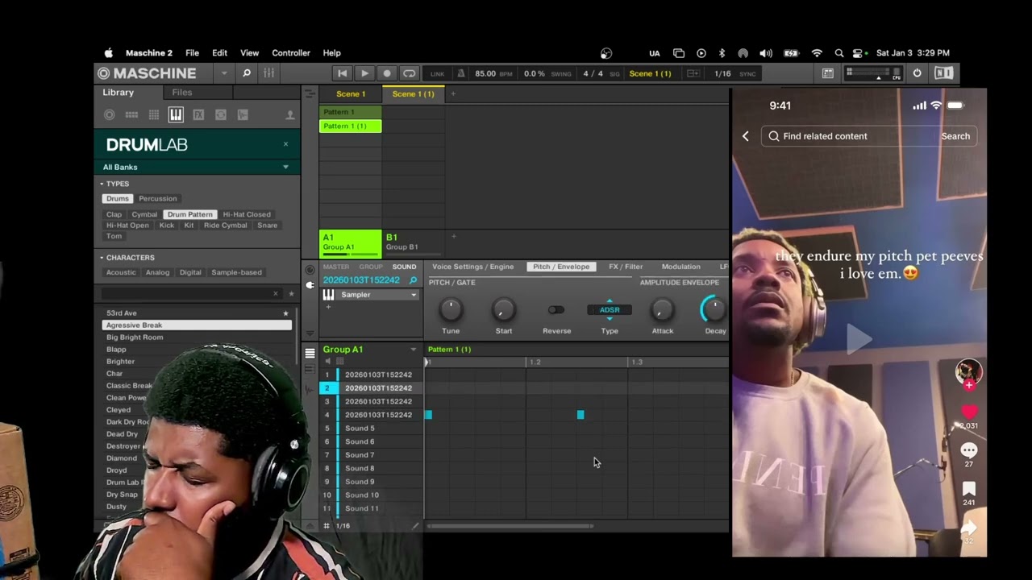Select the Scene 1 tab
The image size is (1032, 580).
[x=351, y=93]
